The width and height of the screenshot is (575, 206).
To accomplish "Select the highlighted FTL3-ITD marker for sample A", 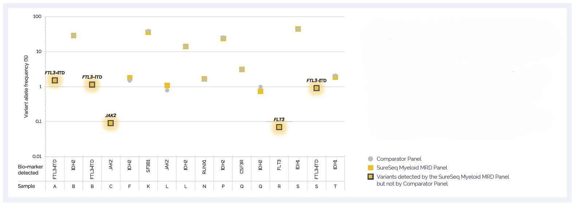I will tap(55, 80).
